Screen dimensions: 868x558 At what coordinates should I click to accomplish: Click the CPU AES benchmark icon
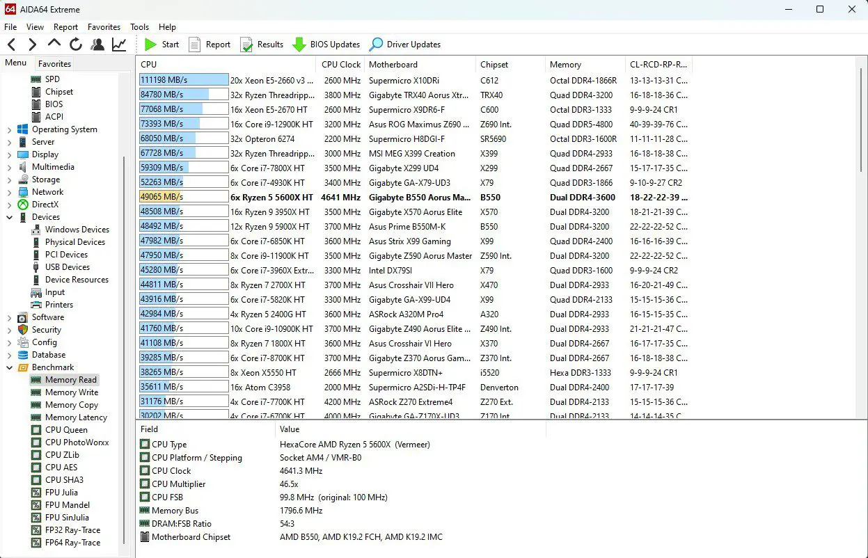[x=36, y=468]
